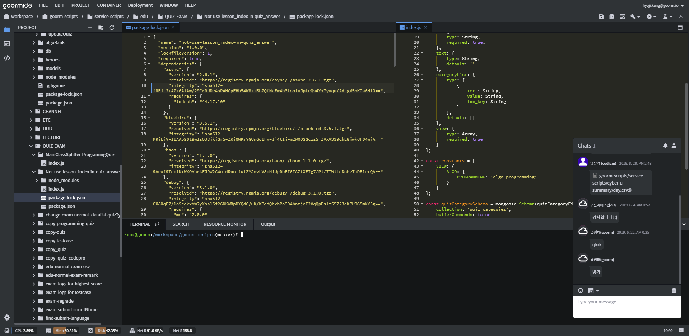Click the goormide logo

[18, 5]
